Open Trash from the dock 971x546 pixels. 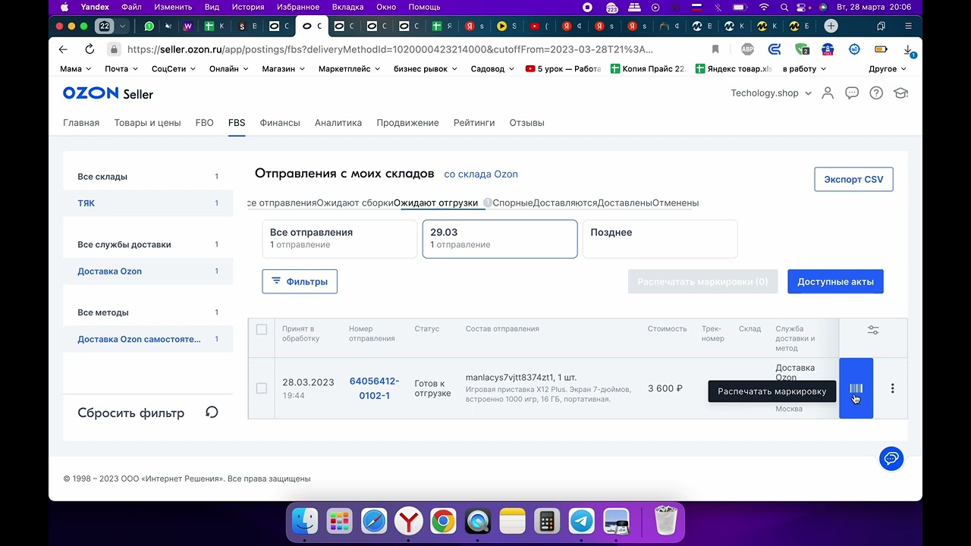coord(665,522)
